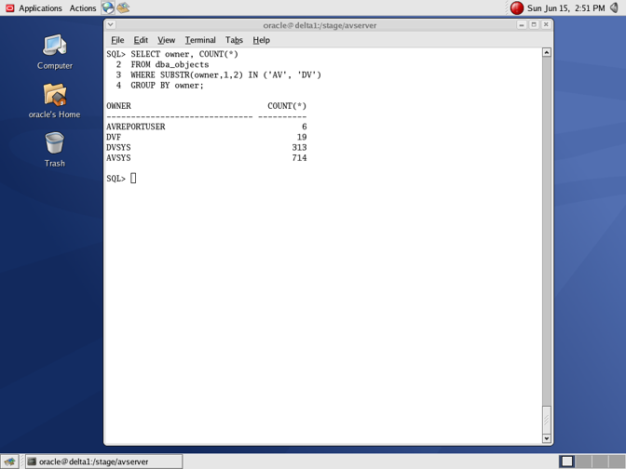Open oracle's Home folder icon
626x469 pixels.
pyautogui.click(x=55, y=100)
